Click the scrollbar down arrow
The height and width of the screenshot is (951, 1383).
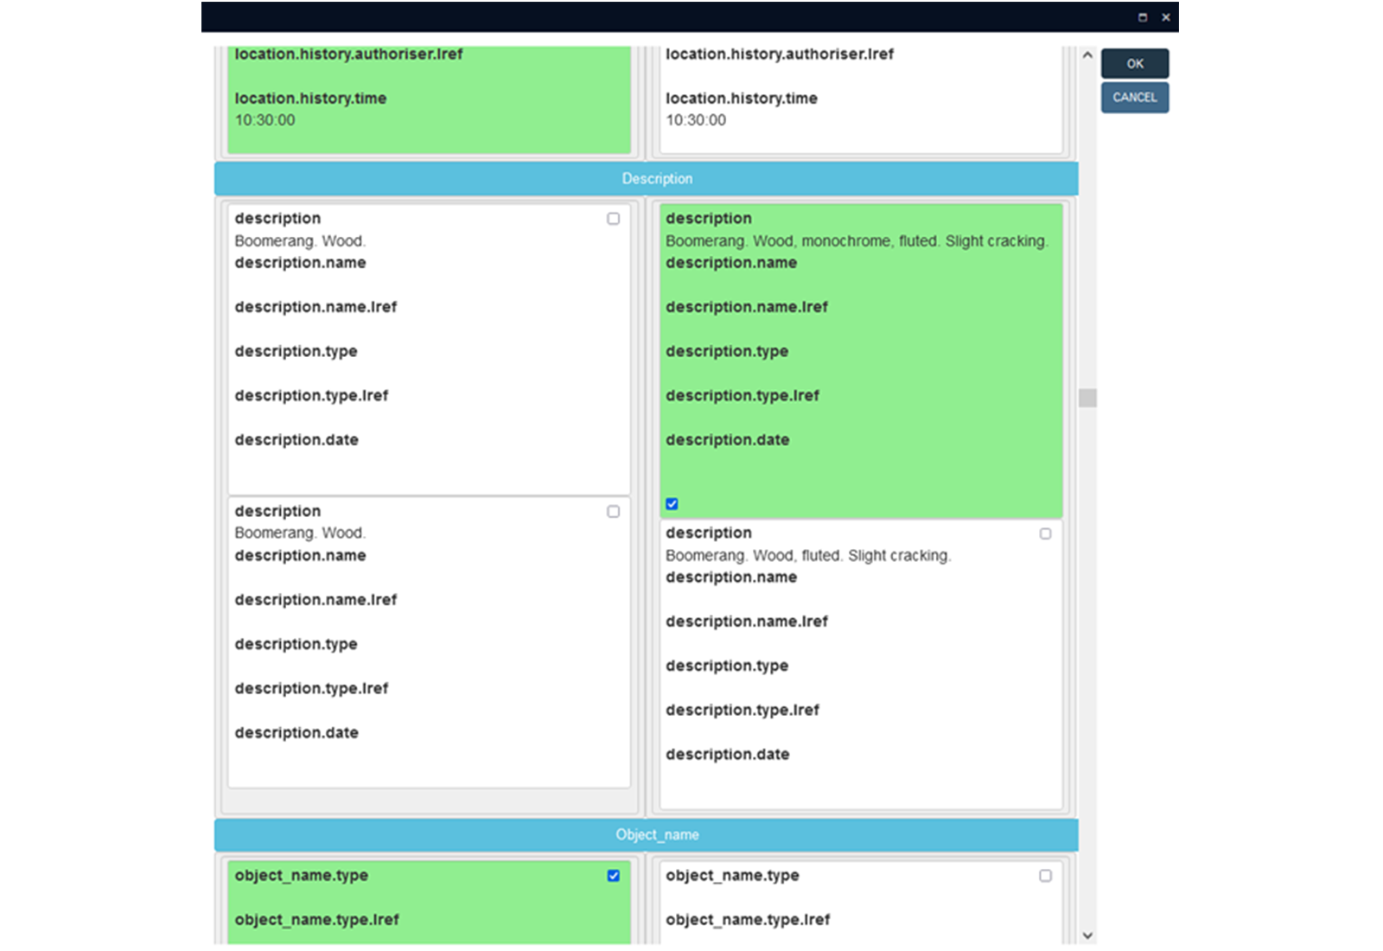(x=1087, y=935)
